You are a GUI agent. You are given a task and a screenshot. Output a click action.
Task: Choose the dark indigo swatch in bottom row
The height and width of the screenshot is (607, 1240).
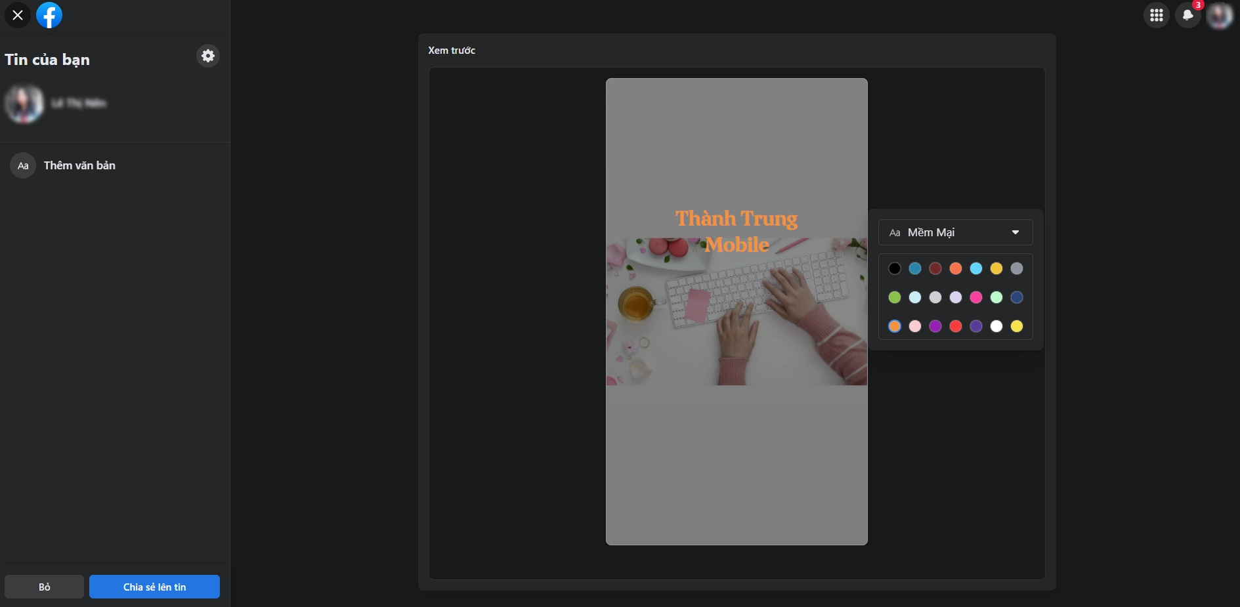[976, 326]
